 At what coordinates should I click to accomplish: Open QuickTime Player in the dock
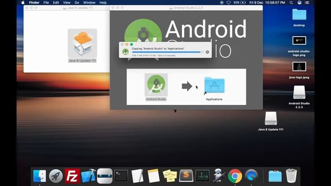(x=251, y=176)
